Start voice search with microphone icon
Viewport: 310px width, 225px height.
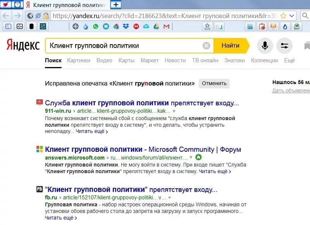(x=265, y=46)
